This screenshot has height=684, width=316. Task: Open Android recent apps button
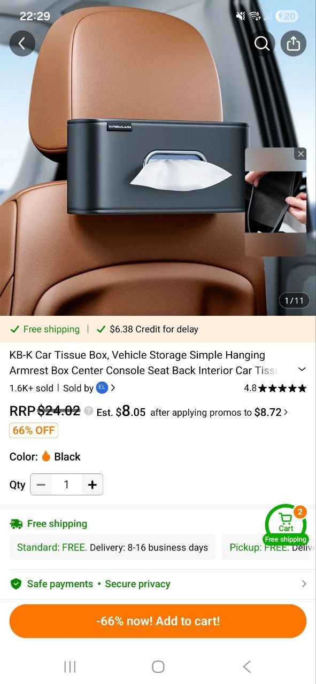click(x=70, y=666)
